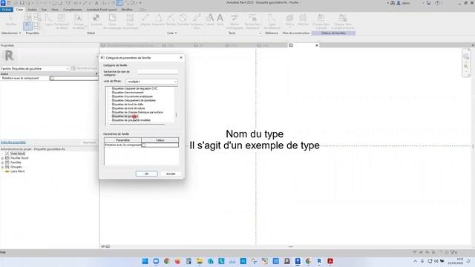This screenshot has height=267, width=475.
Task: Run the Vérifier l'orthographe tool
Action: pos(235,22)
